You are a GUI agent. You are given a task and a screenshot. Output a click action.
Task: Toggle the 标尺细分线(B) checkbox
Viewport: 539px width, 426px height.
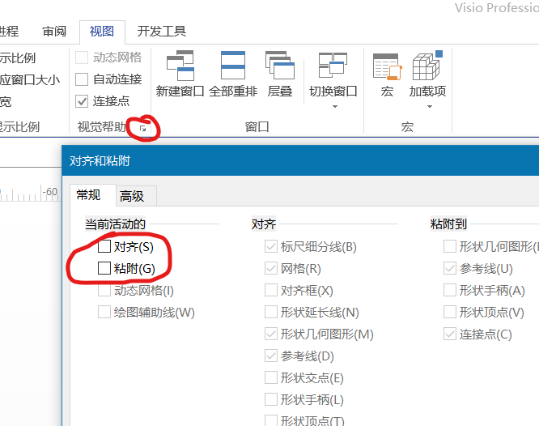pos(271,246)
